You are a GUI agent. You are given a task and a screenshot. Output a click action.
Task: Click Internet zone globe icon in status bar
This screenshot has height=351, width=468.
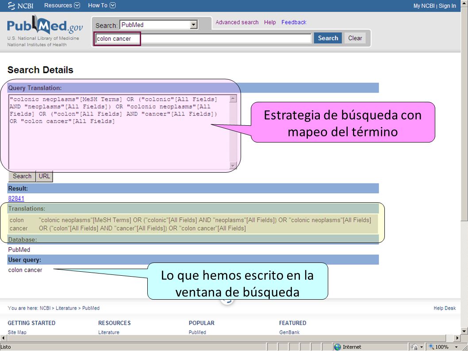point(338,347)
